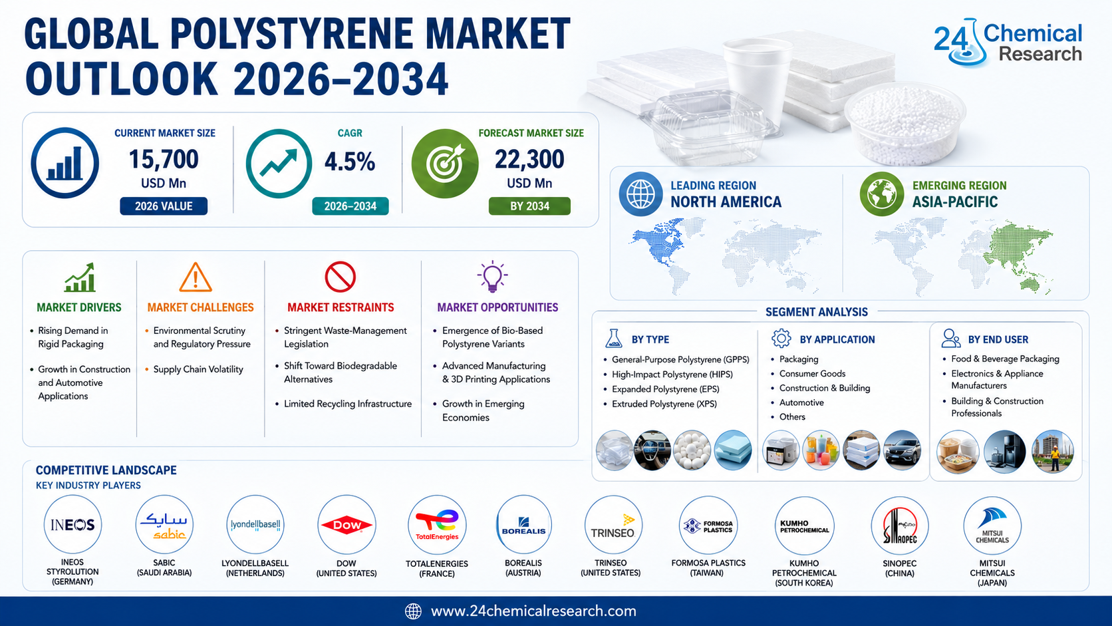Click the SABIC logo
1112x626 pixels.
click(x=164, y=525)
